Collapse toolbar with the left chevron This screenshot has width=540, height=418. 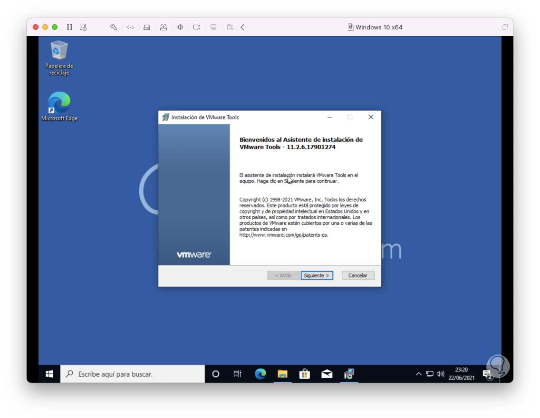tap(242, 27)
